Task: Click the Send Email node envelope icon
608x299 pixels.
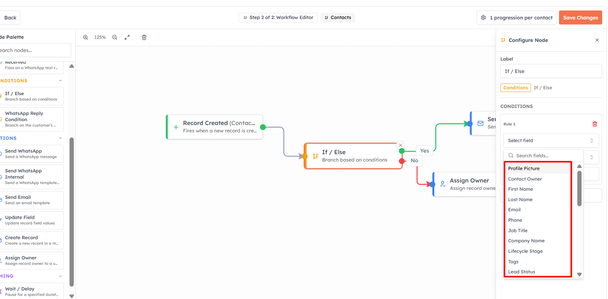Action: [x=481, y=123]
